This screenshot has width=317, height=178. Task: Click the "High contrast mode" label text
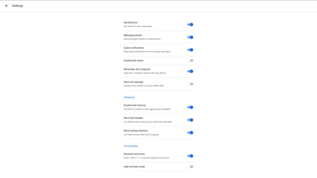[x=134, y=167]
